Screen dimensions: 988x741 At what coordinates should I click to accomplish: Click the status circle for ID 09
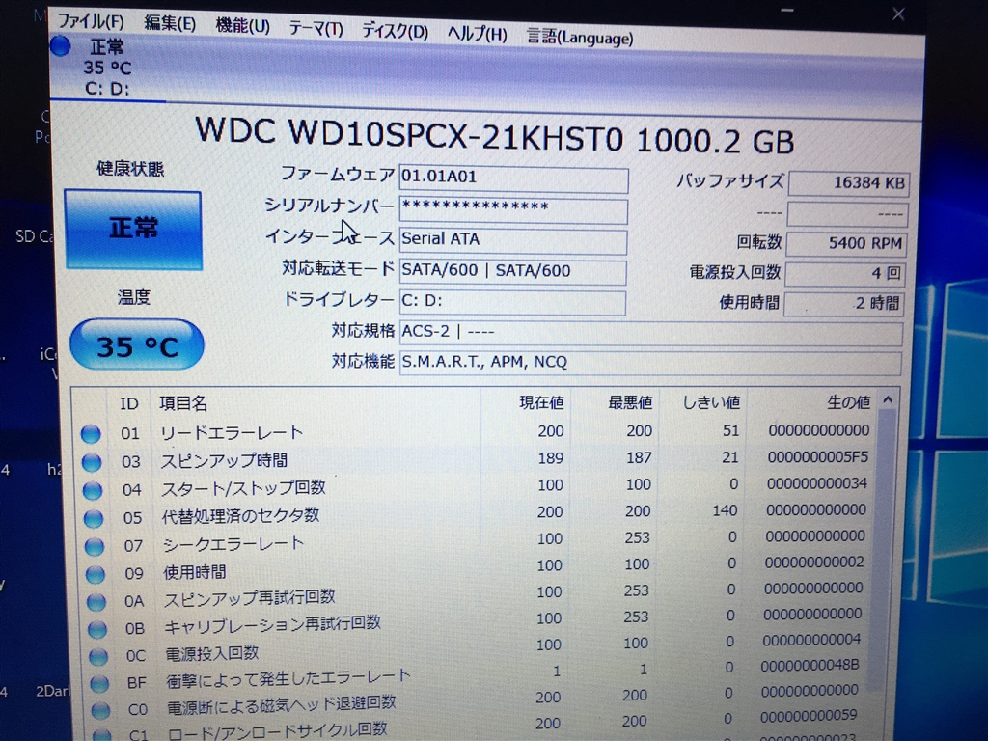point(96,574)
